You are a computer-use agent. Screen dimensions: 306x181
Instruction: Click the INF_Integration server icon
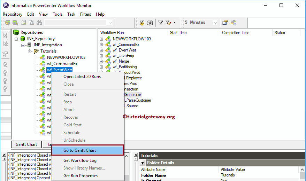[29, 45]
